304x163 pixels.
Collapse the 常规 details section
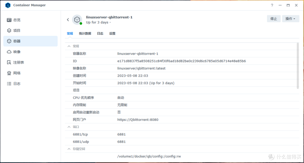point(69,46)
